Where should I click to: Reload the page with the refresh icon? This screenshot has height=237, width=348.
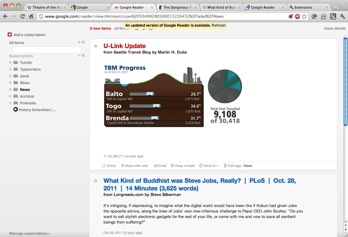(x=22, y=17)
